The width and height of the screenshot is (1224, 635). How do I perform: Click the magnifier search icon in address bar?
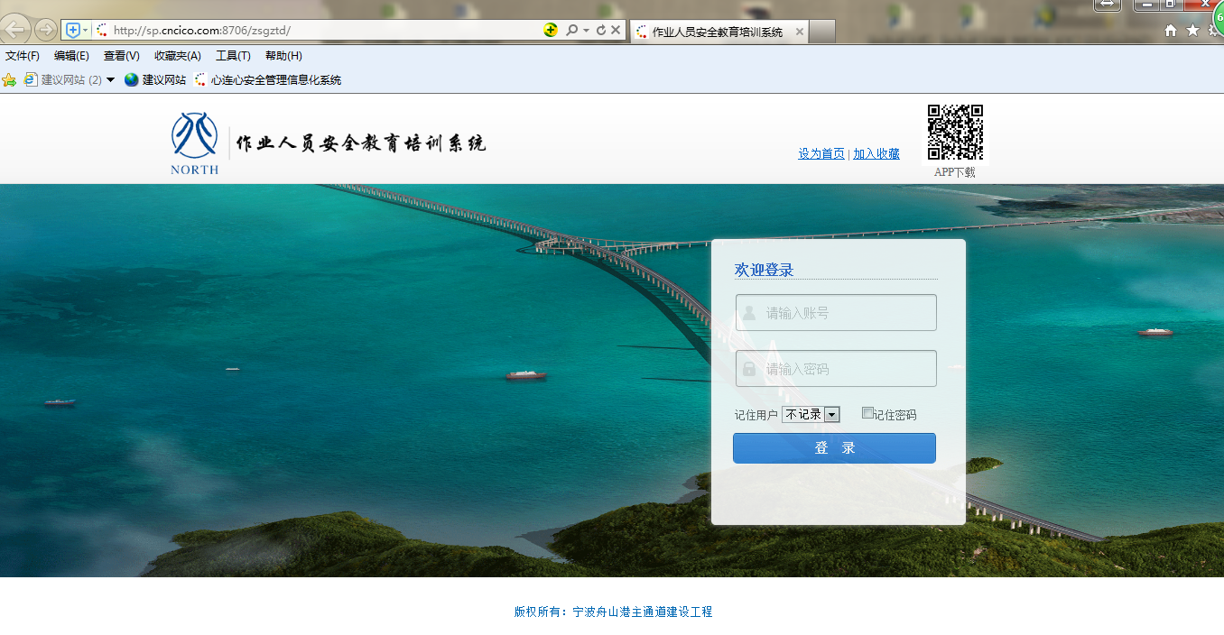(x=571, y=30)
